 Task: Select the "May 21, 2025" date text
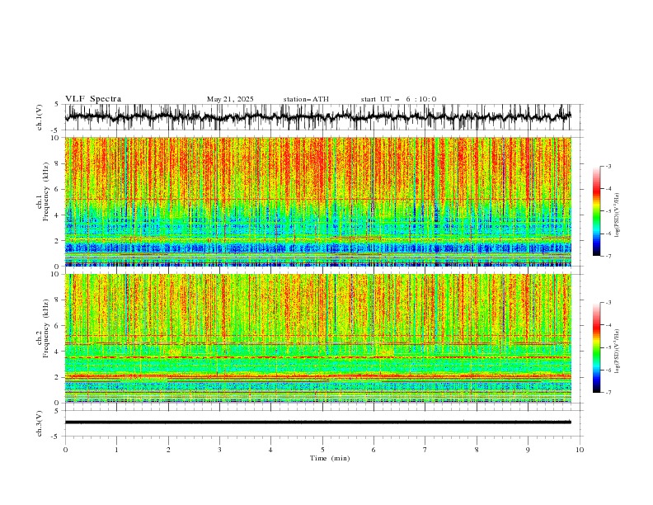pyautogui.click(x=230, y=99)
